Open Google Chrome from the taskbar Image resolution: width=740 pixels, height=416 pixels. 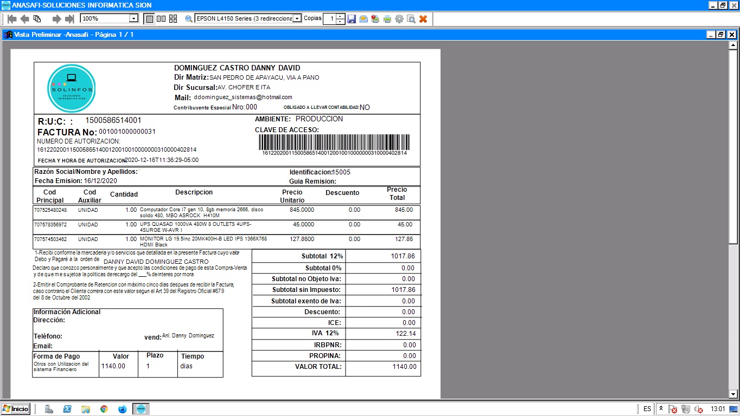click(x=104, y=409)
